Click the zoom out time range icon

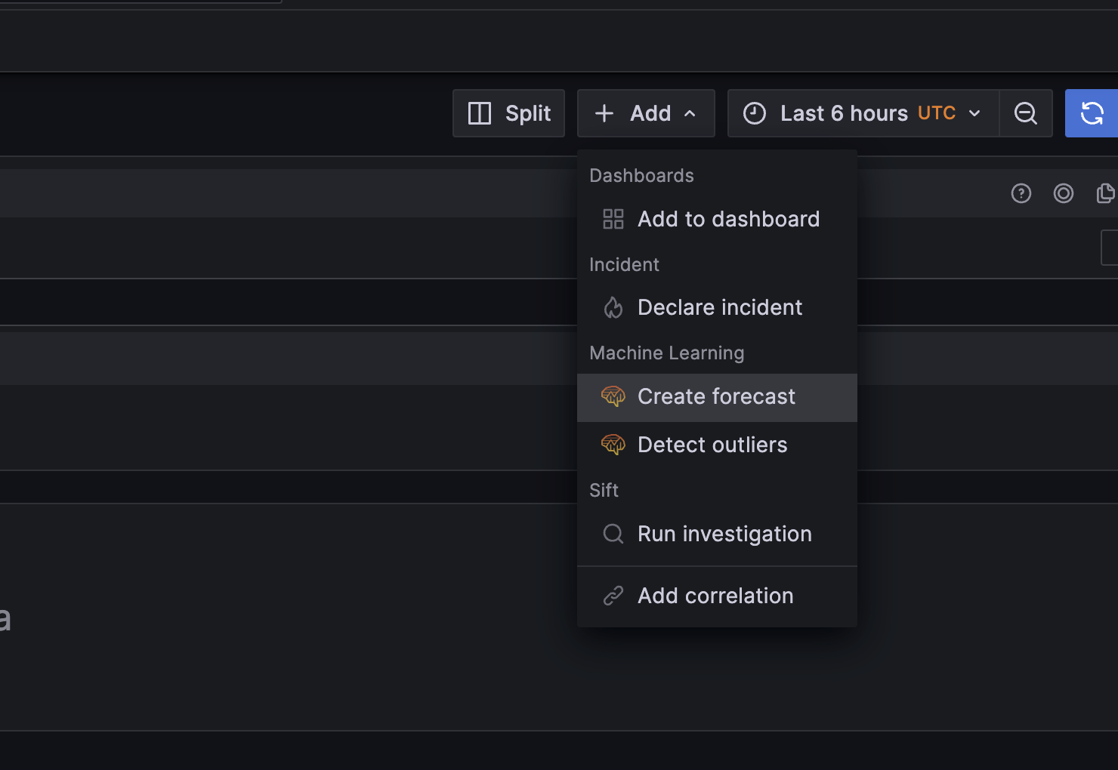pos(1025,113)
